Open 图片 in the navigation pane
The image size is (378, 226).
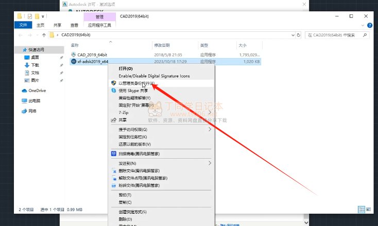point(35,80)
